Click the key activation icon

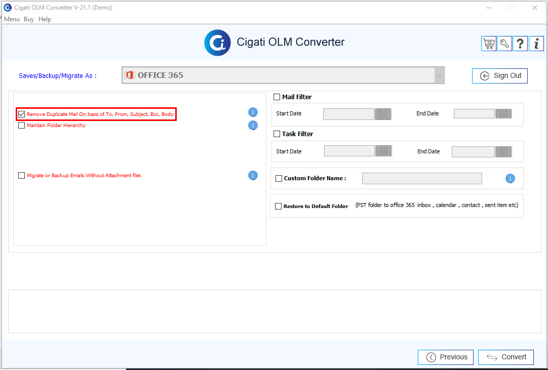(504, 44)
